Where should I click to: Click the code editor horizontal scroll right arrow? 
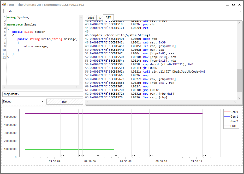click(76, 87)
